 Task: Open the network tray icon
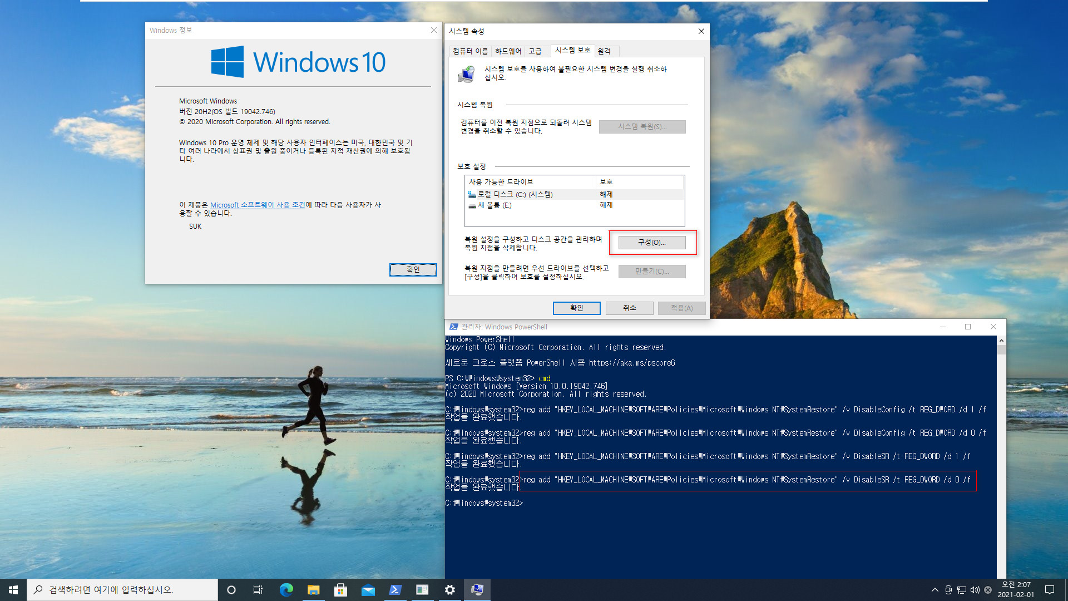[962, 590]
